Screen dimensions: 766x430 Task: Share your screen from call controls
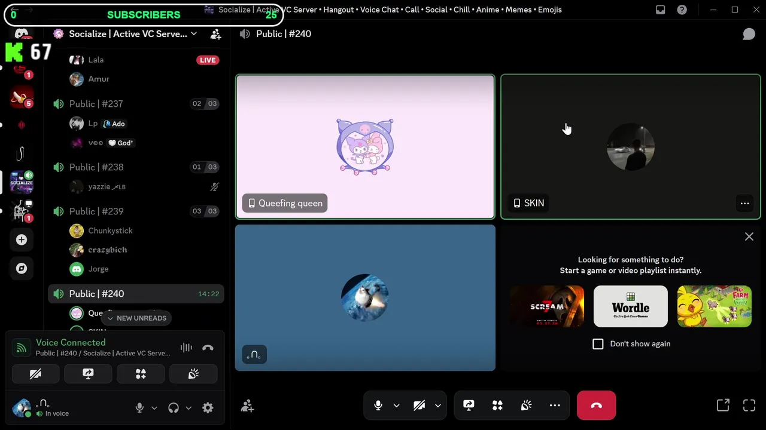click(x=469, y=406)
